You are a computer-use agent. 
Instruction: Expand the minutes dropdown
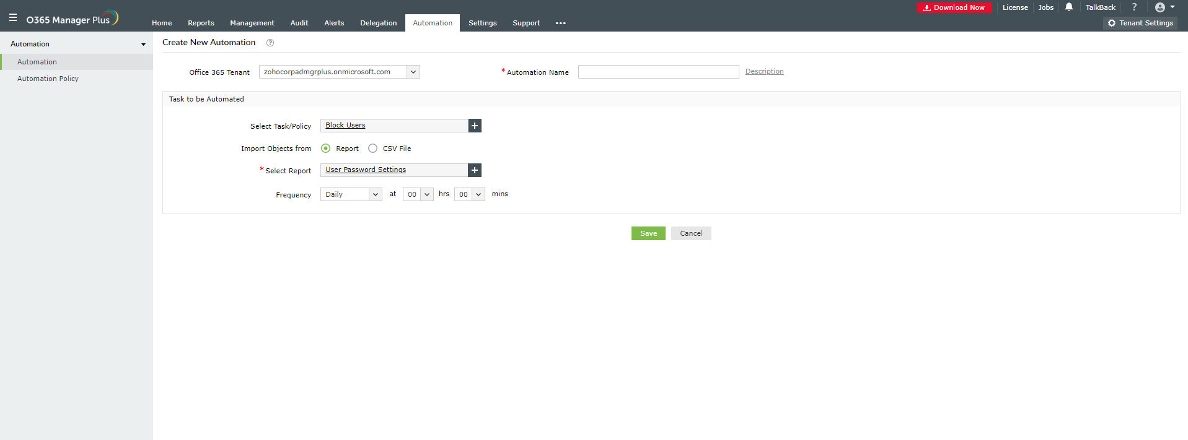[x=469, y=194]
